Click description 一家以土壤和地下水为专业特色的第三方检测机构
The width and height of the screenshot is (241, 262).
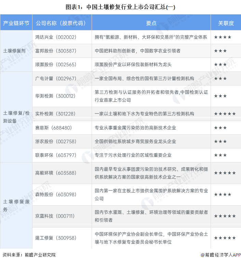click(x=144, y=114)
